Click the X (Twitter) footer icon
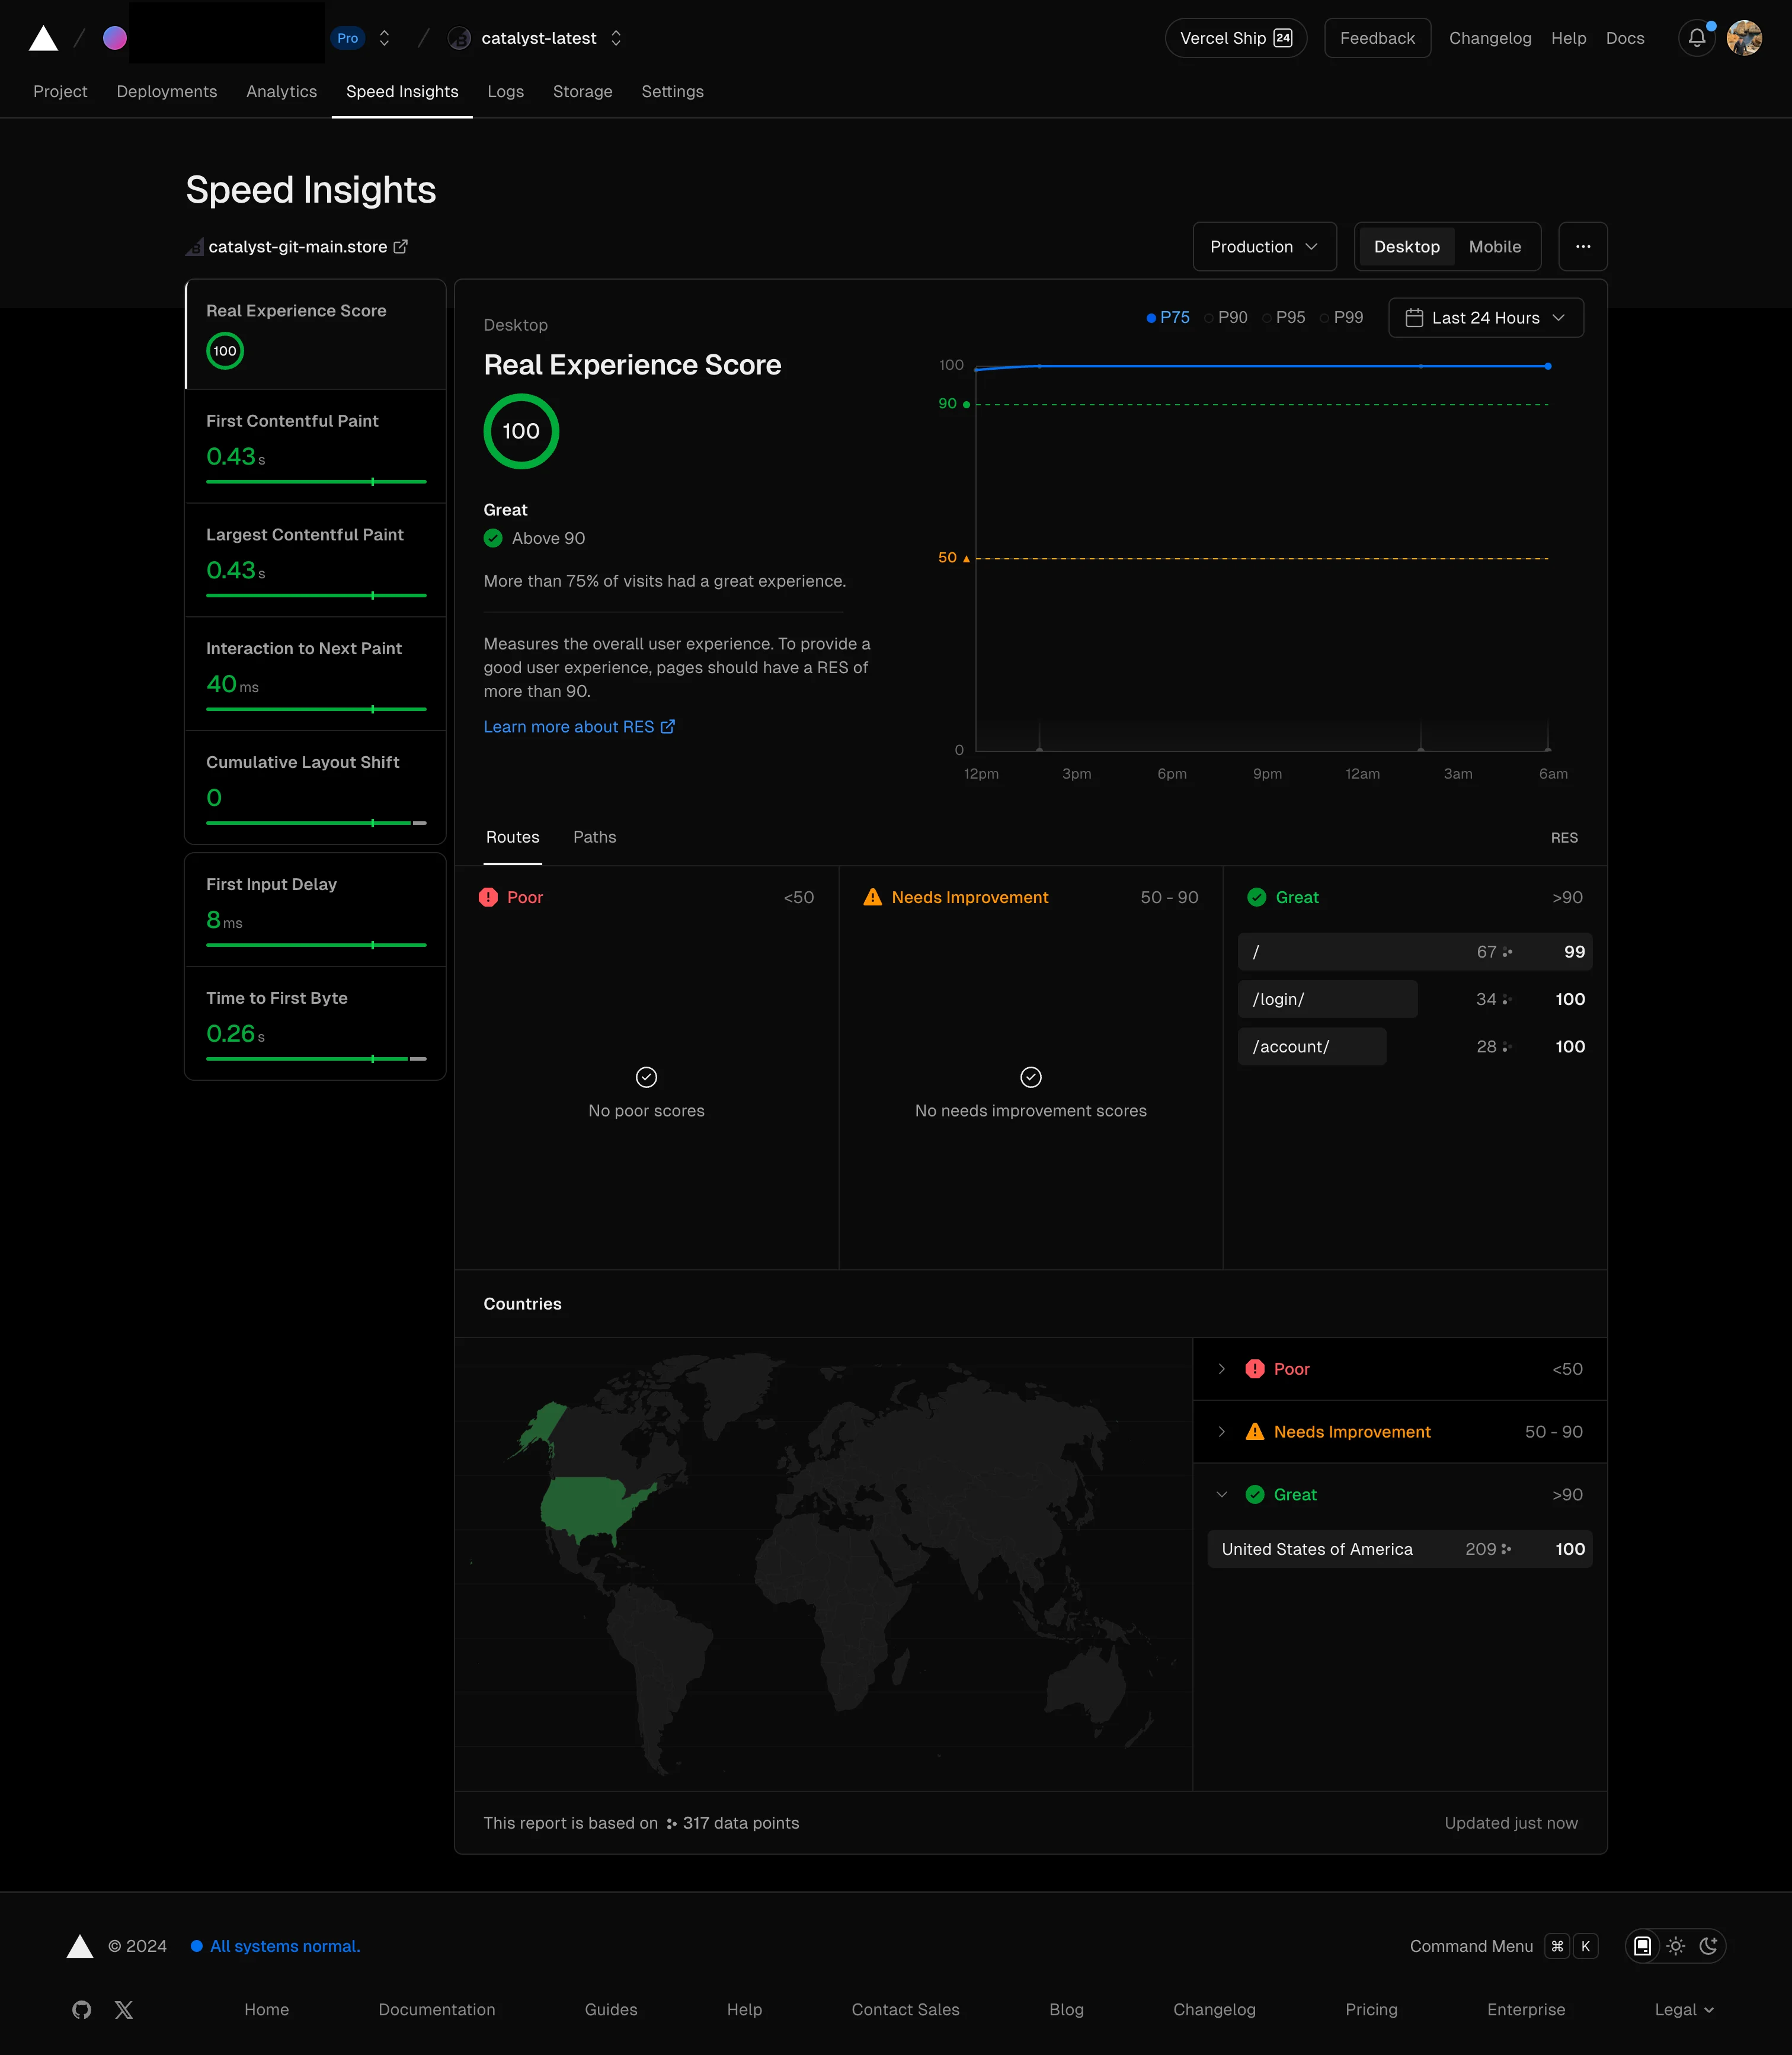 pyautogui.click(x=124, y=2009)
